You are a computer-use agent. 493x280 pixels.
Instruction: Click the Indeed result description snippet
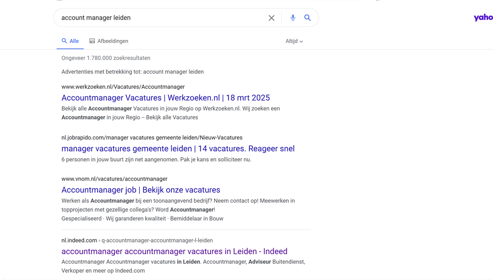pos(183,266)
